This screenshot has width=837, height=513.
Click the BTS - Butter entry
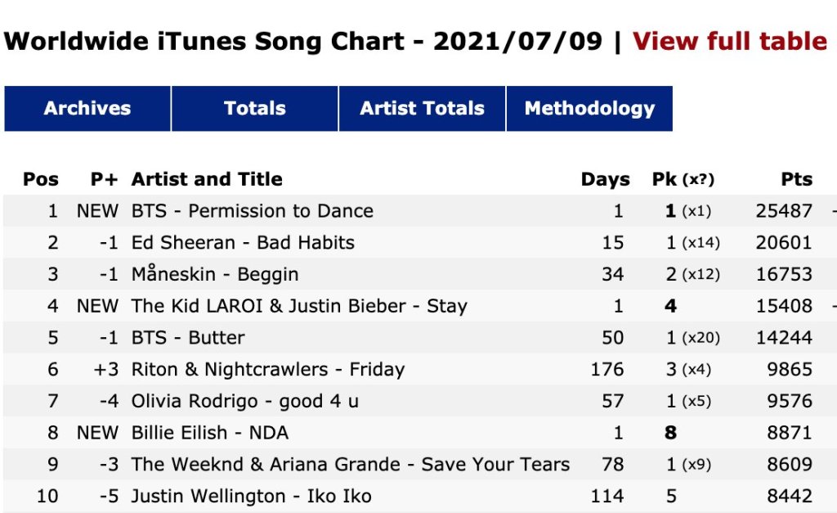(188, 338)
